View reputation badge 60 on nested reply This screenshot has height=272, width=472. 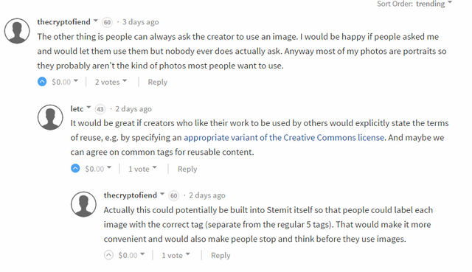point(174,195)
